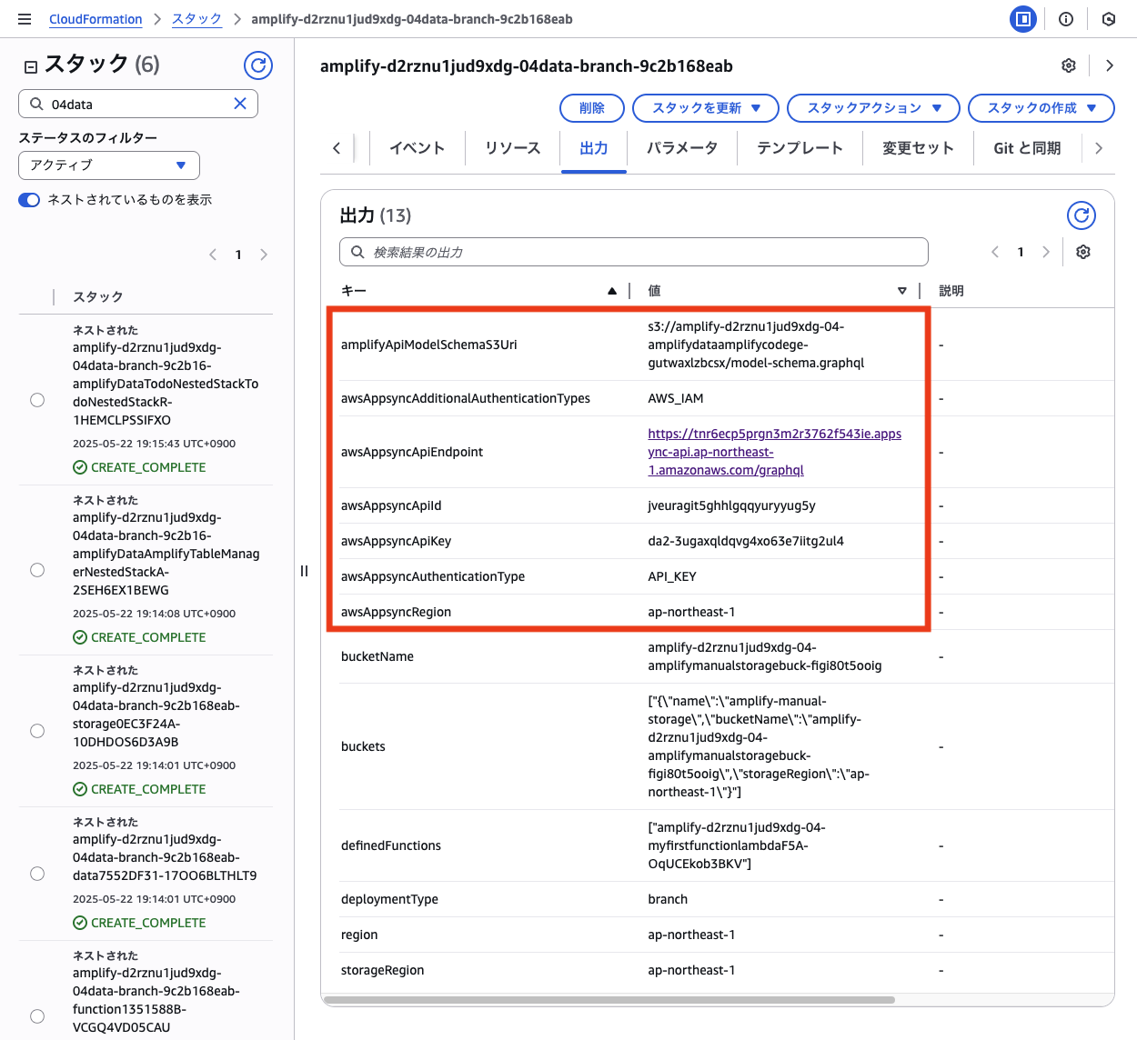Focus the stacks search field containing 04data
The height and width of the screenshot is (1040, 1137).
click(138, 104)
